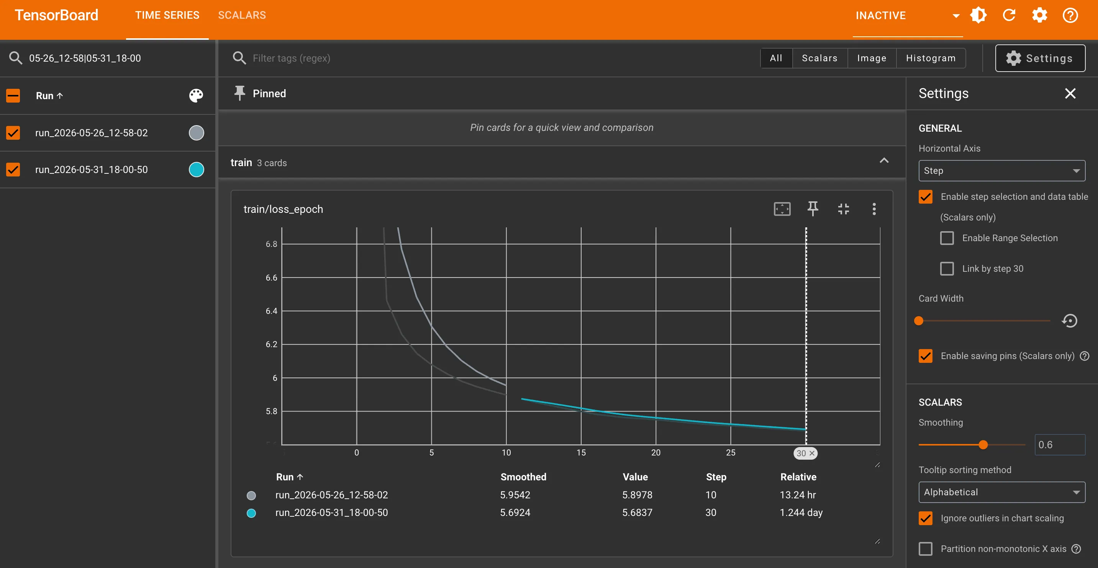Viewport: 1098px width, 568px height.
Task: Click the Pinned section pin icon
Action: point(239,93)
